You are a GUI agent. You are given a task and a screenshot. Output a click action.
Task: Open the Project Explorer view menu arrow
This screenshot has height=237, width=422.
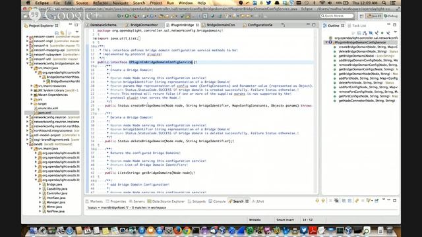click(x=76, y=32)
